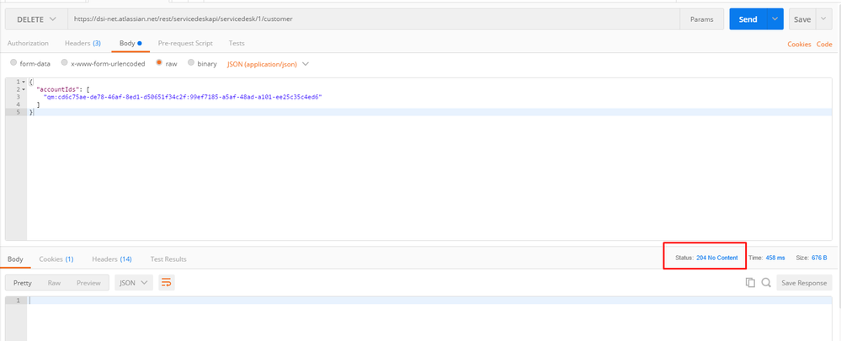The height and width of the screenshot is (341, 841).
Task: Expand the Send button arrow
Action: pos(775,19)
